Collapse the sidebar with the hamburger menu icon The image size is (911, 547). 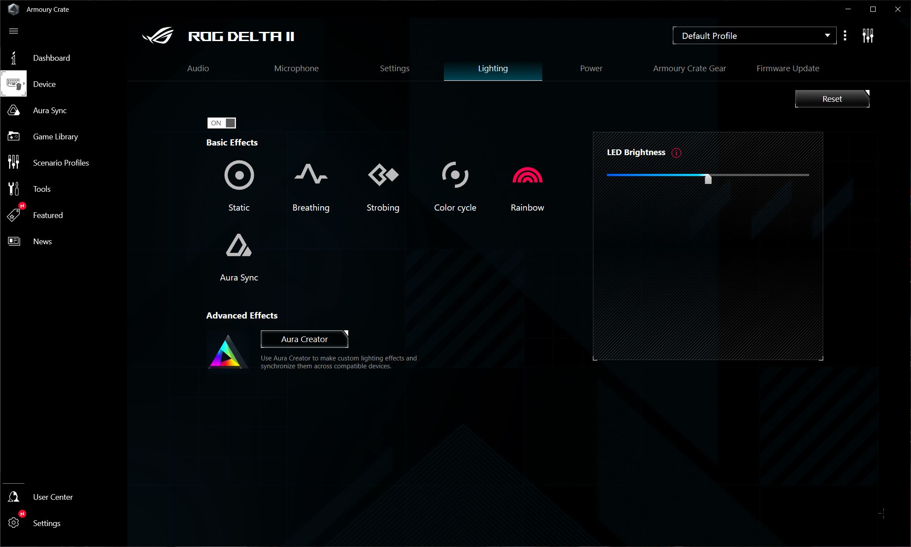[14, 31]
